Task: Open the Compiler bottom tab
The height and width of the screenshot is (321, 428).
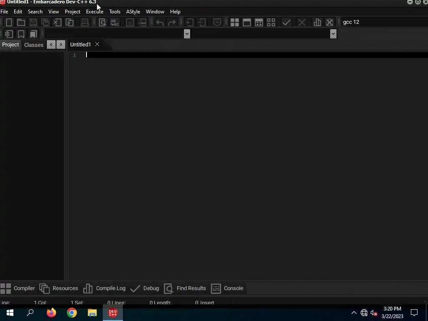Action: point(18,288)
